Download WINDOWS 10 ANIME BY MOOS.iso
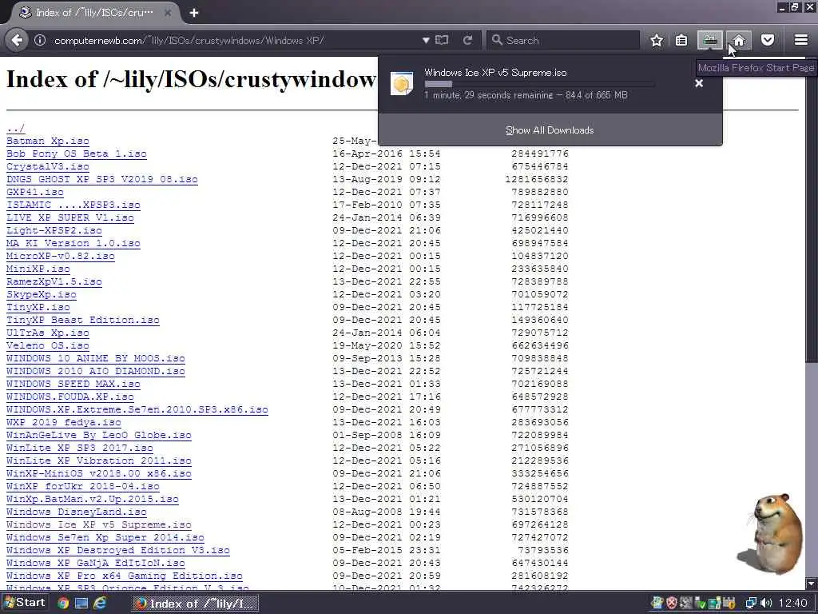The width and height of the screenshot is (818, 614). [x=96, y=358]
